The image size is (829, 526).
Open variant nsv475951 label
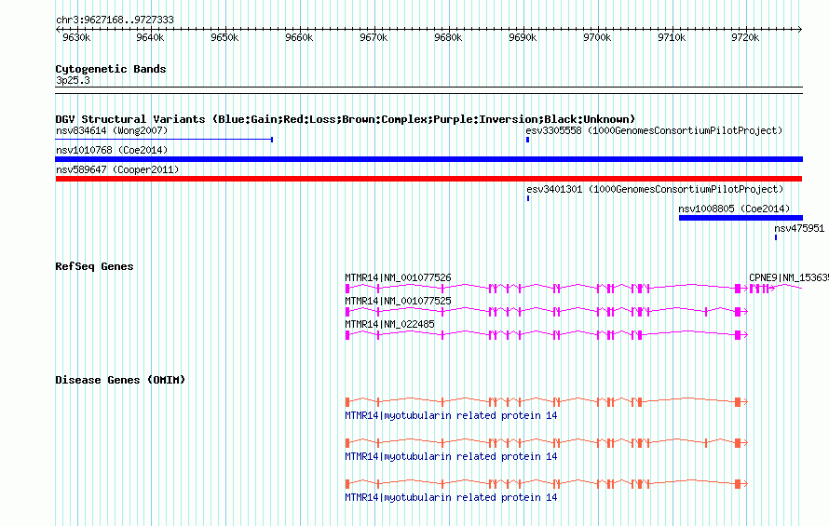click(x=799, y=228)
